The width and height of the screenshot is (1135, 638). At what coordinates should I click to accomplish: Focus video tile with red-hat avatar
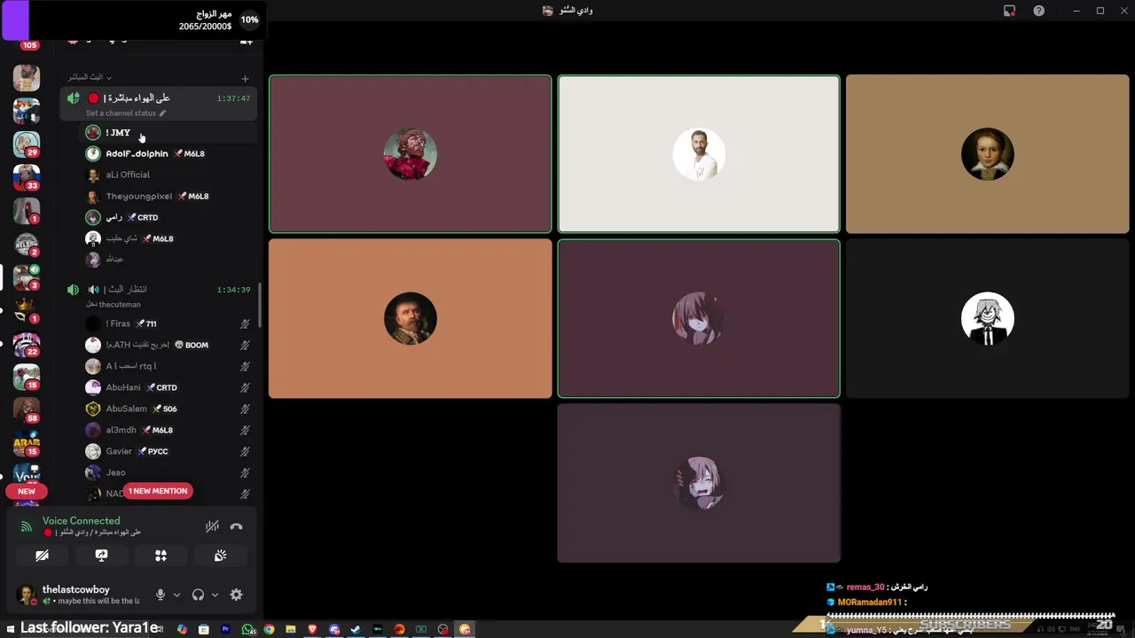410,154
